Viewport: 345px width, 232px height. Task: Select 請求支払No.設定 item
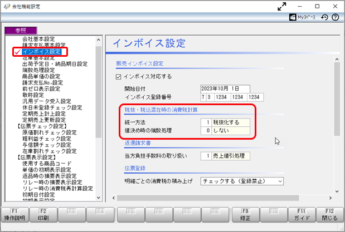(x=42, y=82)
